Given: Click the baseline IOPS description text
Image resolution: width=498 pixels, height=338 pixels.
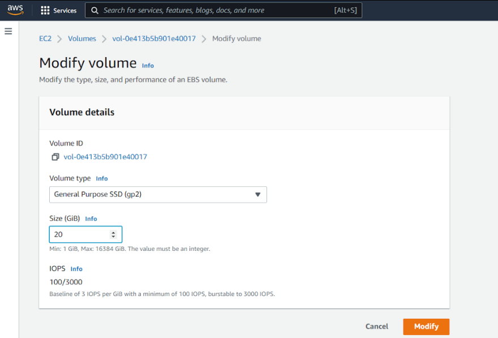Looking at the screenshot, I should (x=162, y=294).
